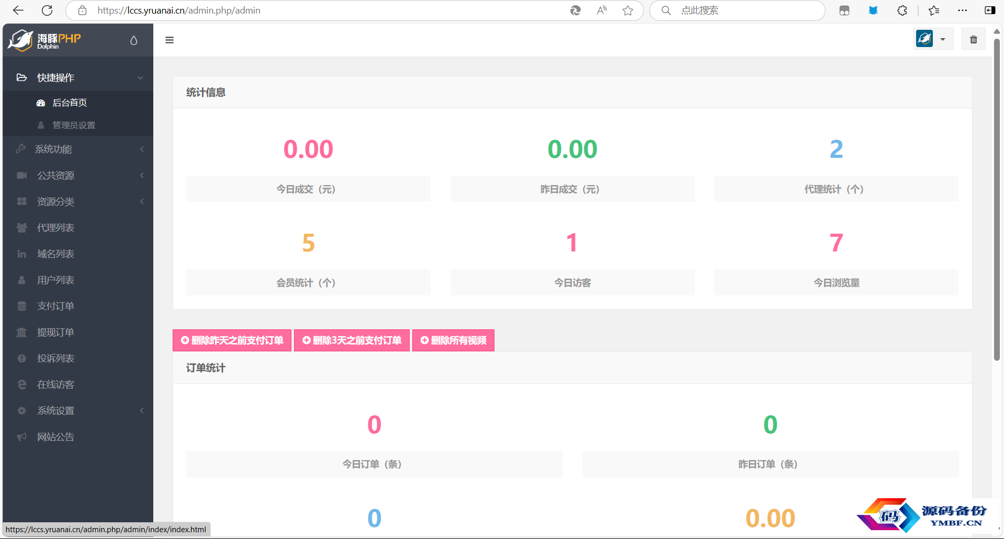1004x539 pixels.
Task: Open 管理员设置 menu item
Action: (78, 125)
